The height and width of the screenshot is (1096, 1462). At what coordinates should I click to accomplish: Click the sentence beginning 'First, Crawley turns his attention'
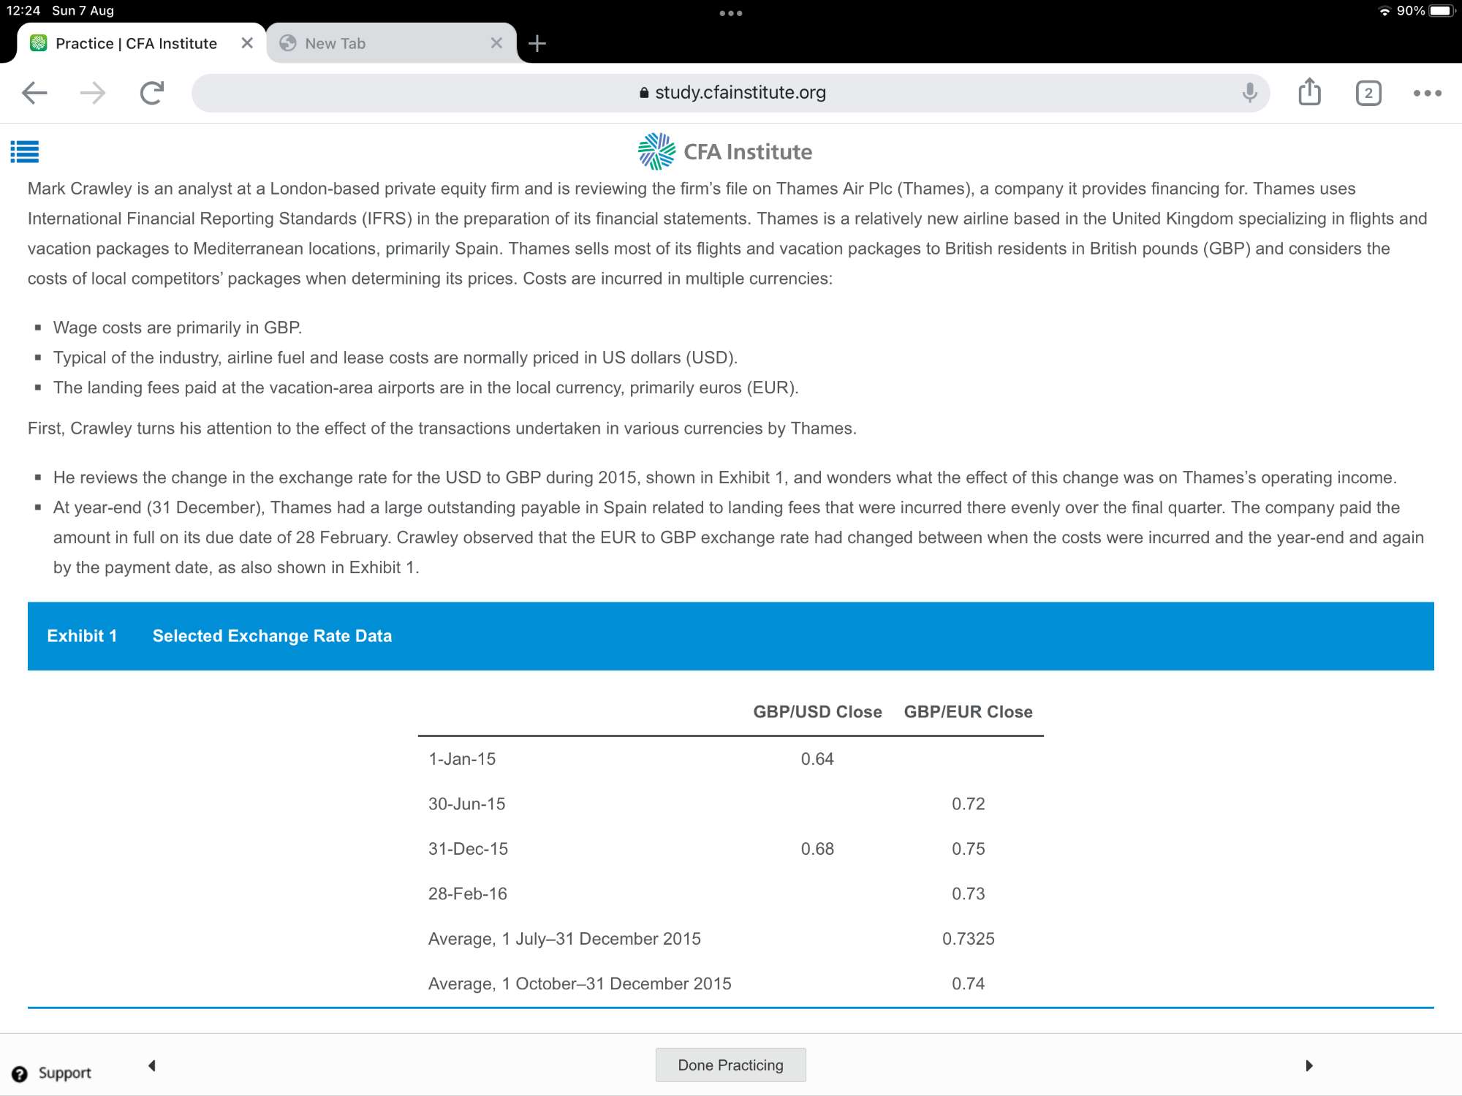point(442,428)
